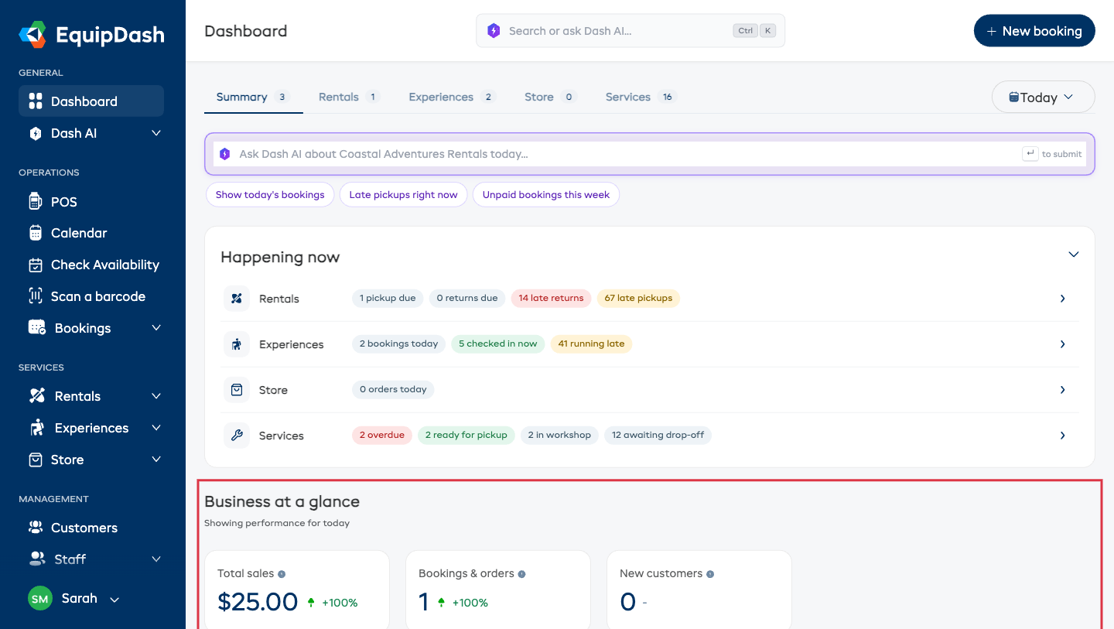The width and height of the screenshot is (1114, 629).
Task: Click the Staff icon in sidebar
Action: tap(36, 559)
